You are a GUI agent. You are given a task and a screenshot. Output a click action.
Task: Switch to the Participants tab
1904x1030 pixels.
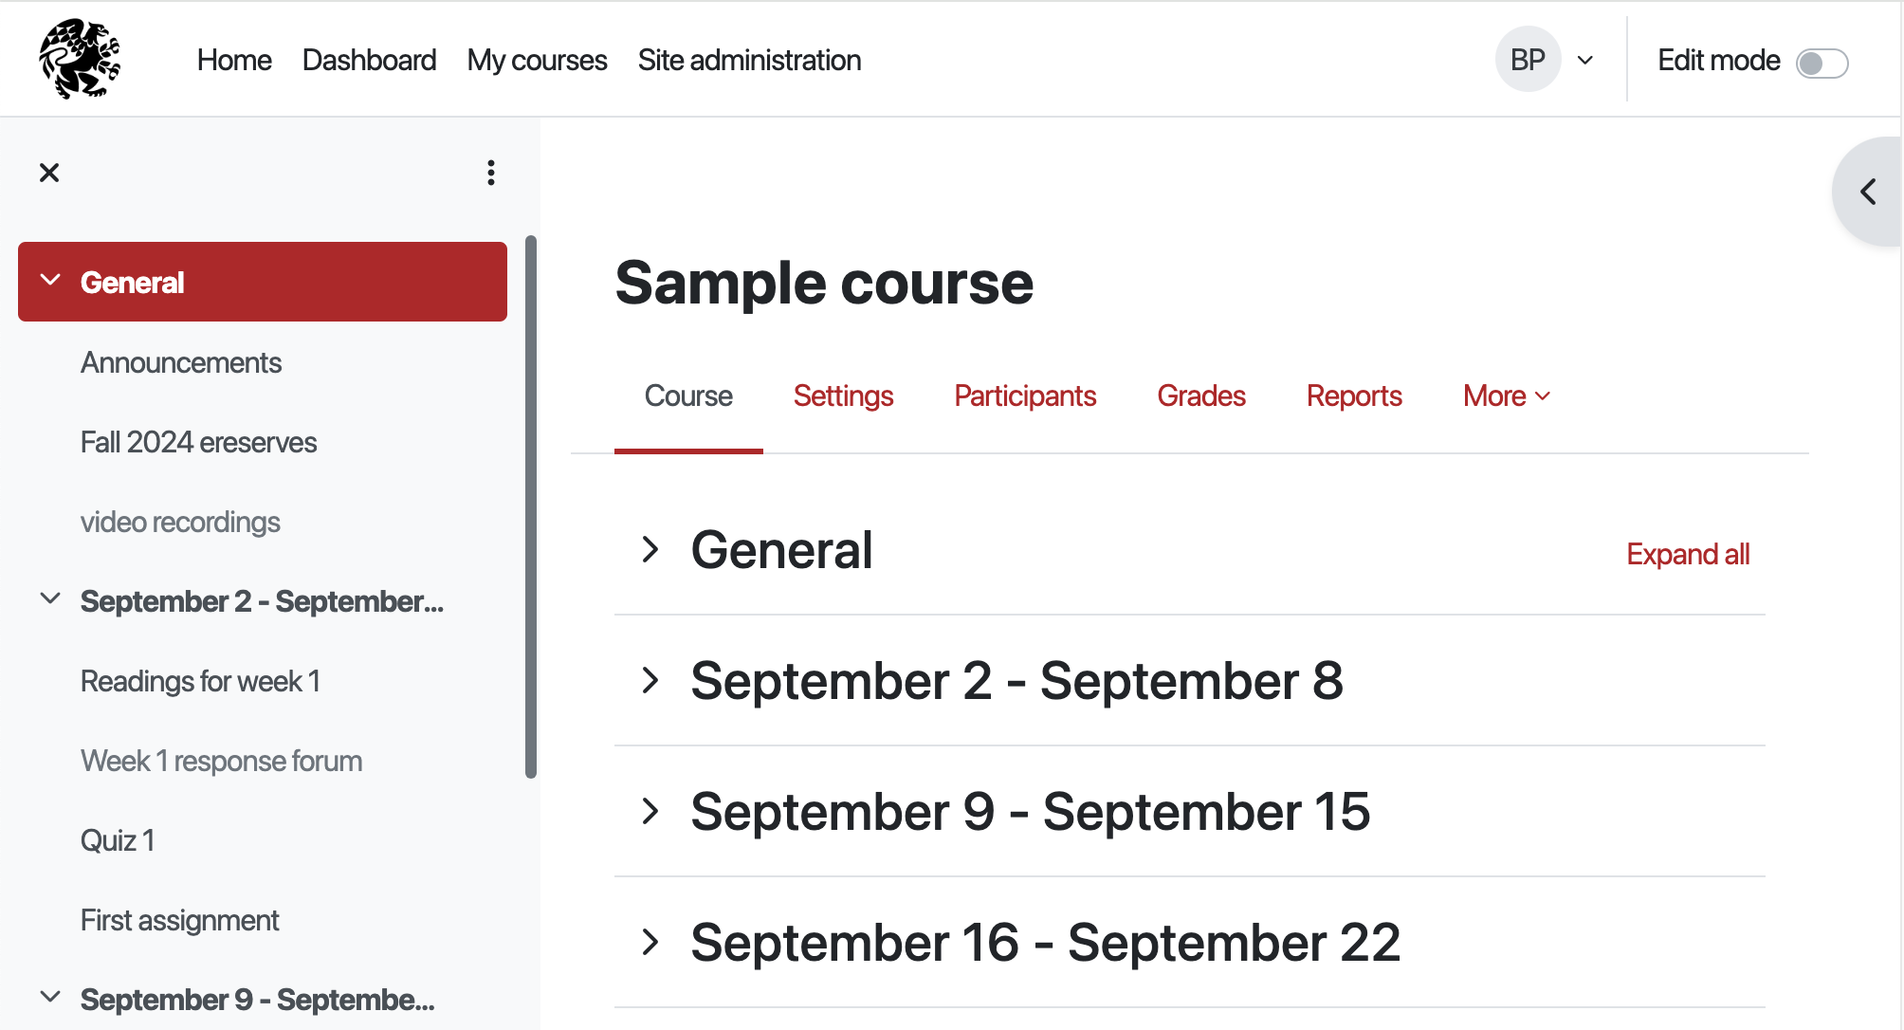1025,395
